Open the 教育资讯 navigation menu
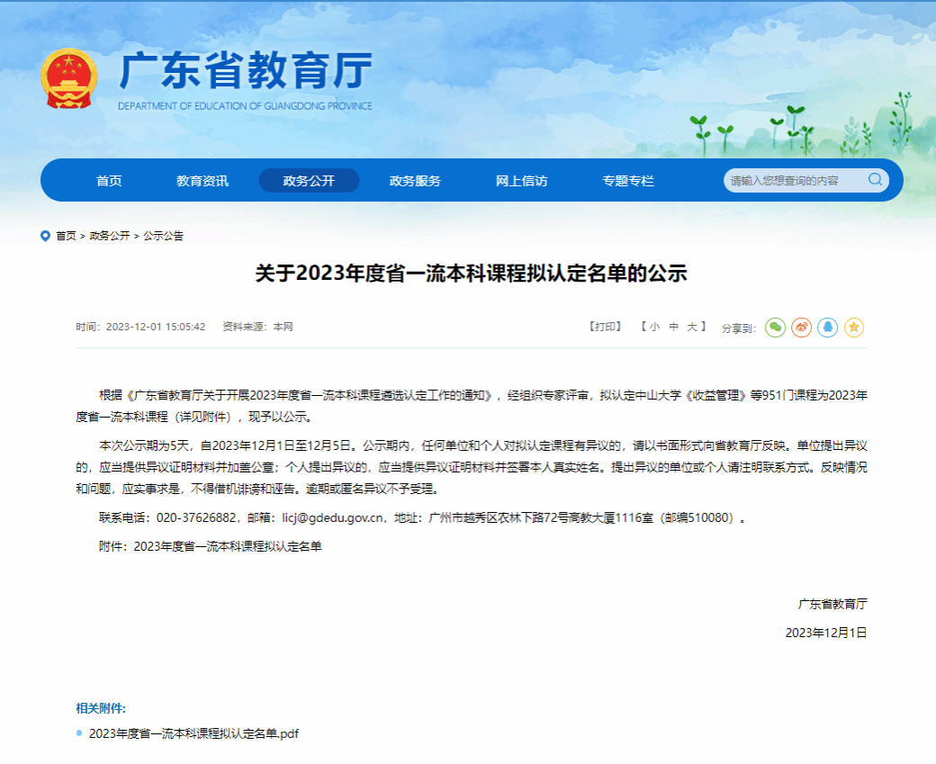 pos(202,181)
